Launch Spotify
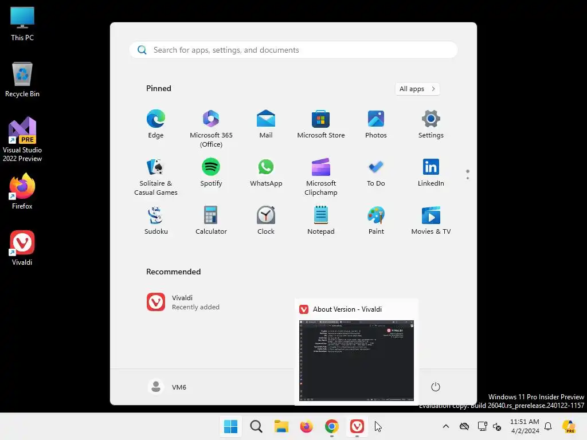The image size is (587, 440). pos(211,172)
